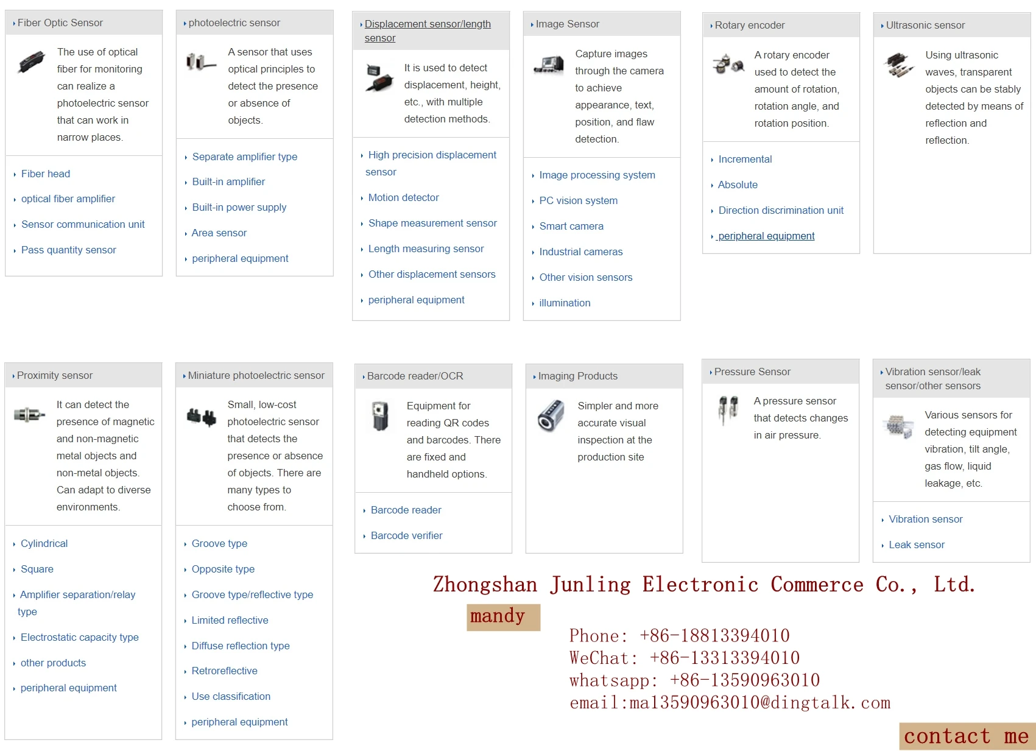Open the Cylindrical proximity sensor link
The image size is (1036, 751).
click(x=44, y=543)
